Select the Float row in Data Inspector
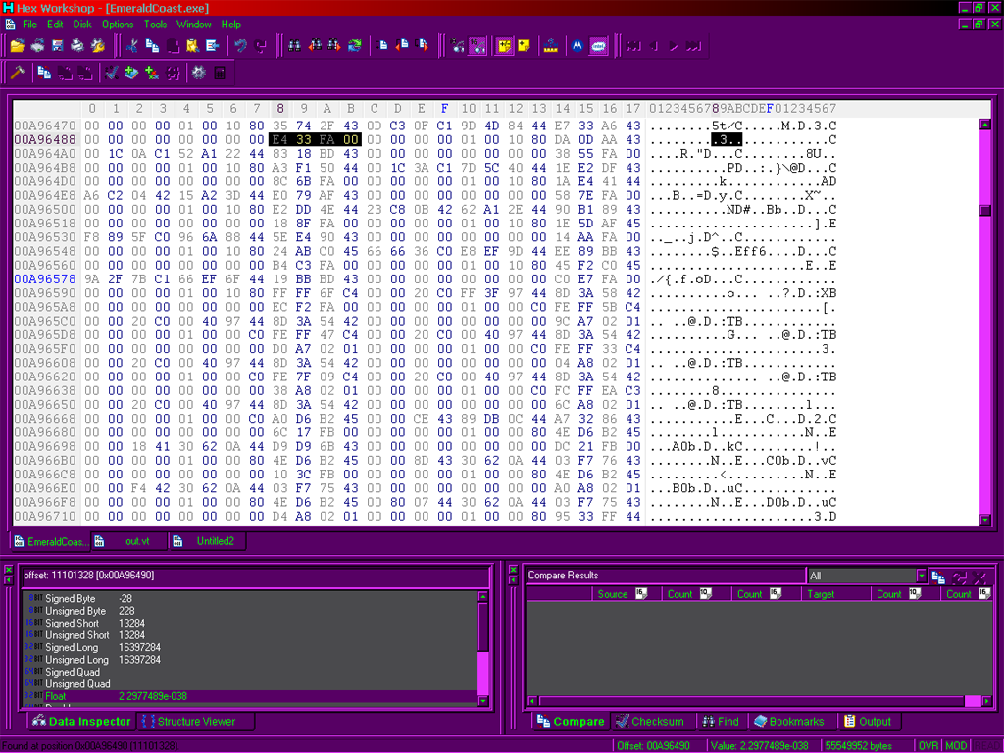This screenshot has height=753, width=1004. click(250, 696)
